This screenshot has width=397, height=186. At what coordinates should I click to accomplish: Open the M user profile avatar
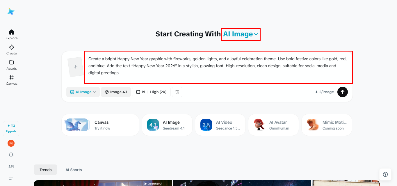[x=11, y=143]
